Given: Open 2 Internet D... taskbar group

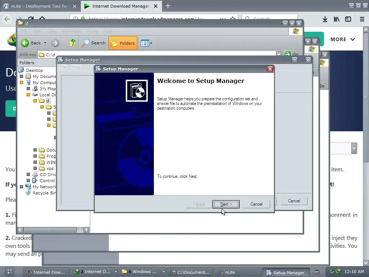Looking at the screenshot, I should tap(94, 272).
